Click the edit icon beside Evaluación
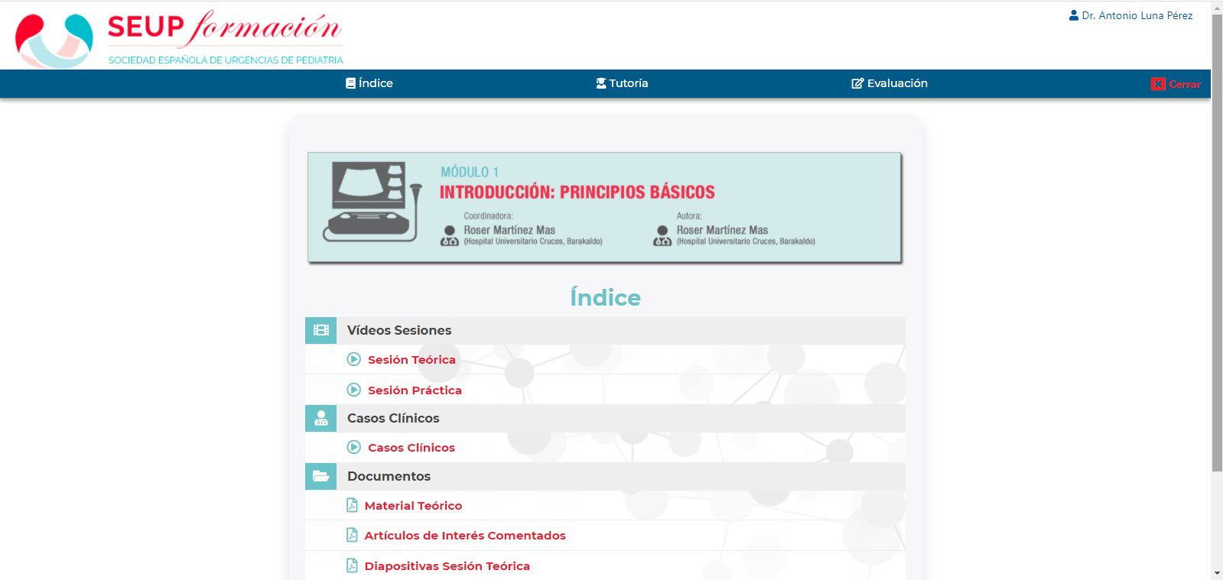This screenshot has width=1223, height=580. tap(857, 83)
